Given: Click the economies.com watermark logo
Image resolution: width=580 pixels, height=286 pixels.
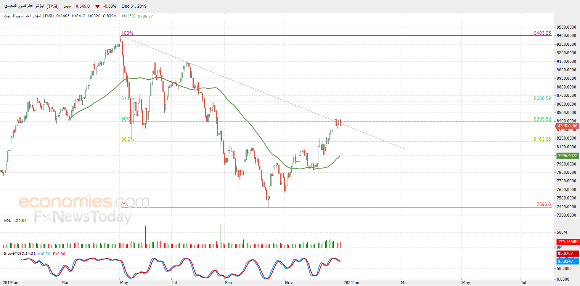Looking at the screenshot, I should (x=84, y=202).
